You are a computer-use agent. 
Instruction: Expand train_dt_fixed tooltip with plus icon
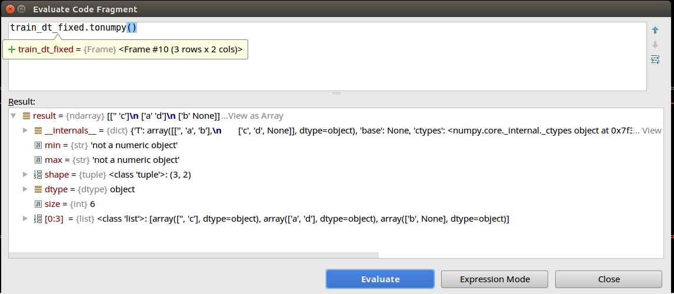pos(12,49)
